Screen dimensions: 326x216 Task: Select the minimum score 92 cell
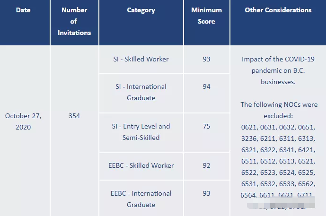[x=206, y=165]
